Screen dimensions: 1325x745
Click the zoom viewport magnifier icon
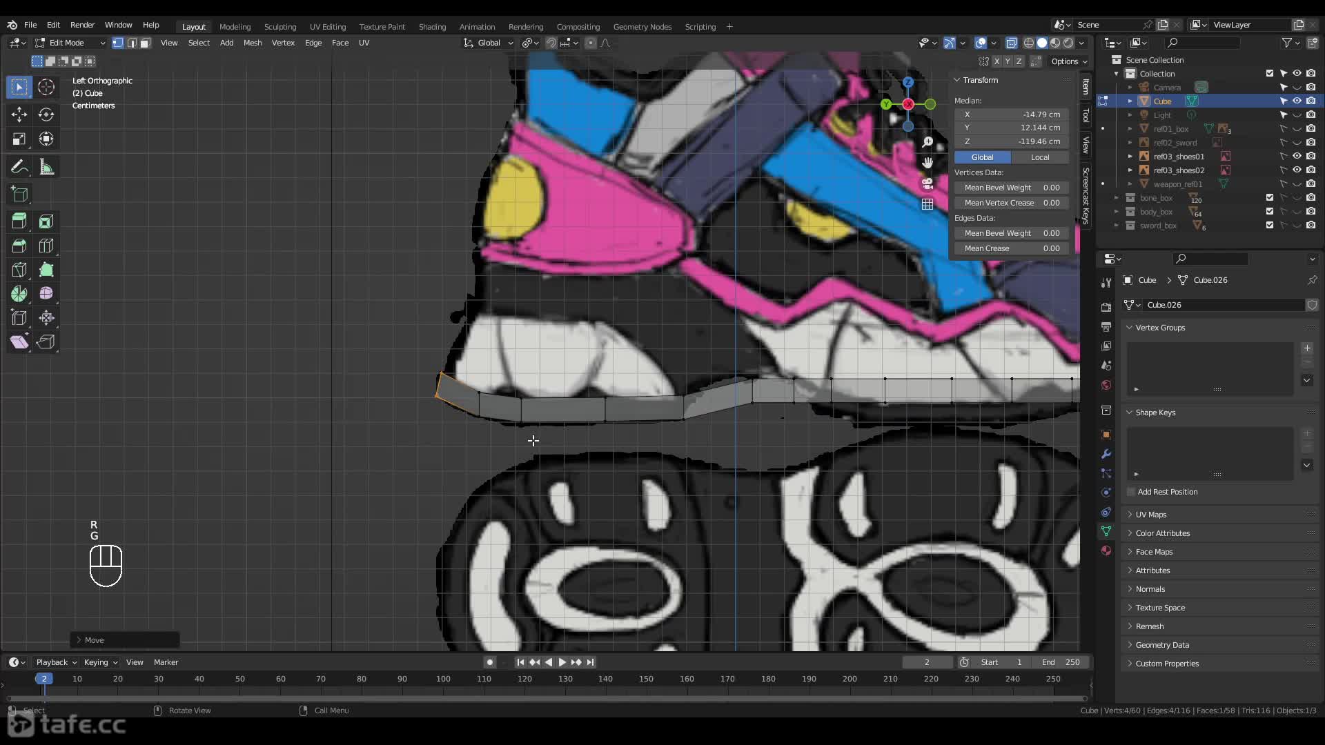(927, 142)
